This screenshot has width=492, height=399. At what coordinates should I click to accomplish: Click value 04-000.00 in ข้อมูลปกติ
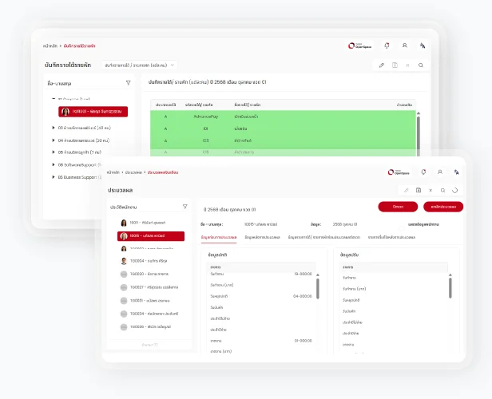pos(303,296)
